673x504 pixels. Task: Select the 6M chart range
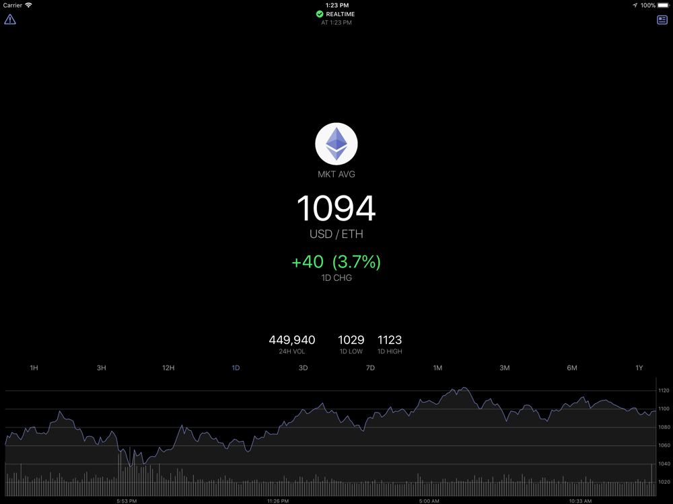(571, 368)
